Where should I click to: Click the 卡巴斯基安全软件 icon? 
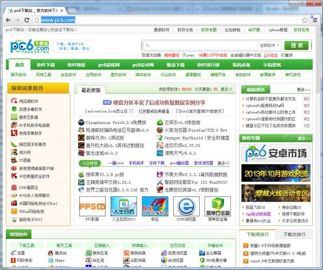click(x=14, y=176)
